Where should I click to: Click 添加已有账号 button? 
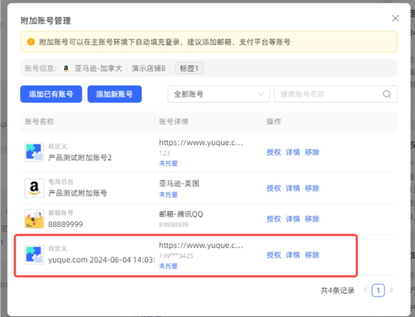point(51,94)
